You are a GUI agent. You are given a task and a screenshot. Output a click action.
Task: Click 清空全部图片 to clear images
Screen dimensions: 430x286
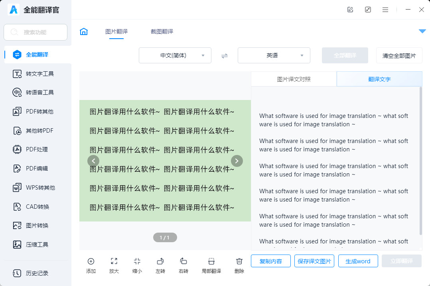tap(399, 56)
